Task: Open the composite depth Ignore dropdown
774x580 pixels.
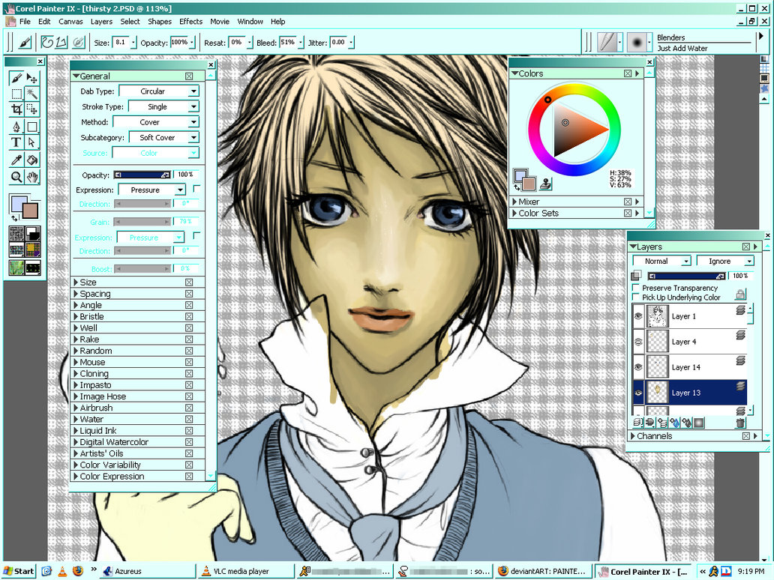Action: click(x=725, y=261)
